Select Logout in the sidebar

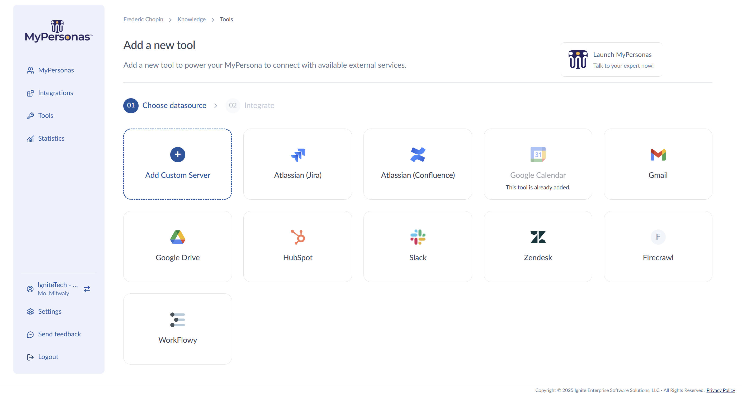tap(48, 357)
